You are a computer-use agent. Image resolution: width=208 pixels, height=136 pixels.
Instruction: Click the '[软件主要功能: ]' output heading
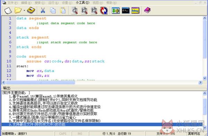(16, 93)
